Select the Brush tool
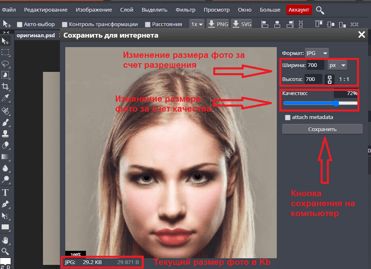The height and width of the screenshot is (269, 371). [x=5, y=122]
